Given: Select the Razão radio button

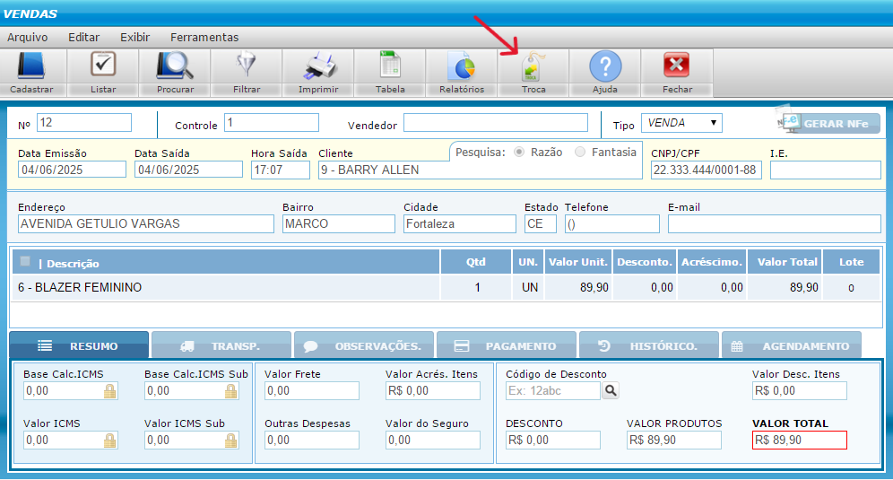Looking at the screenshot, I should [x=519, y=153].
